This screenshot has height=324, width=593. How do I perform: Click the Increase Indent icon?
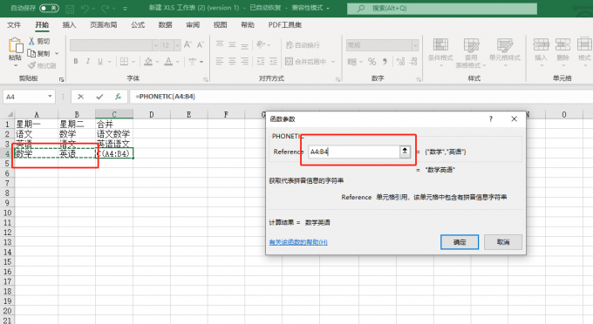coord(273,61)
